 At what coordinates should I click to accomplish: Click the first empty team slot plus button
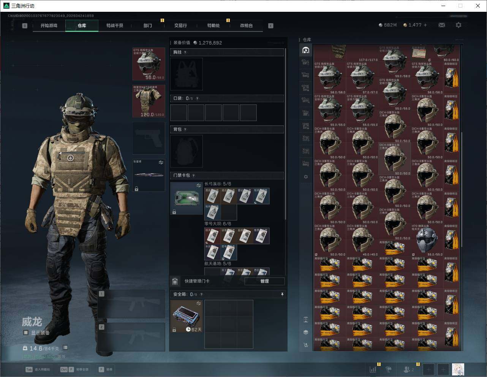428,369
